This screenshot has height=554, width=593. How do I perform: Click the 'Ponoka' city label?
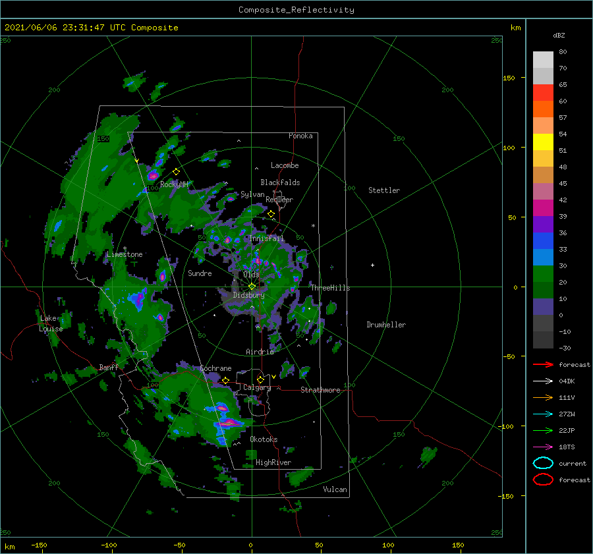[x=300, y=136]
